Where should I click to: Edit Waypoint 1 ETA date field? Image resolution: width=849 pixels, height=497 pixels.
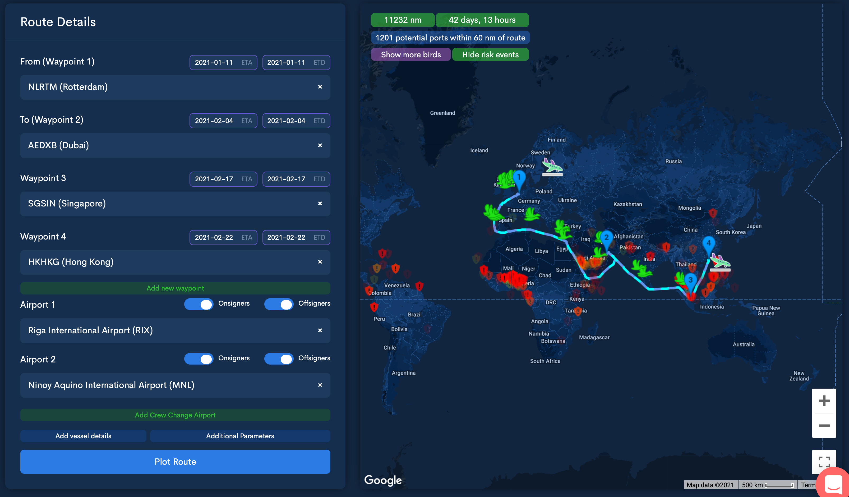coord(223,62)
